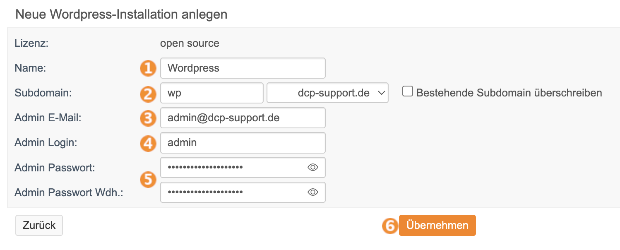Select the Admin Passwort Wdh. field
Screen dimensions: 620x250
[232, 192]
